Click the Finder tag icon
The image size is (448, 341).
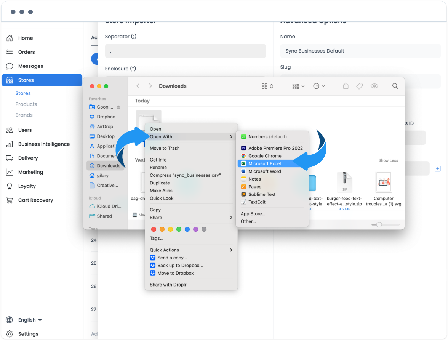(x=360, y=86)
